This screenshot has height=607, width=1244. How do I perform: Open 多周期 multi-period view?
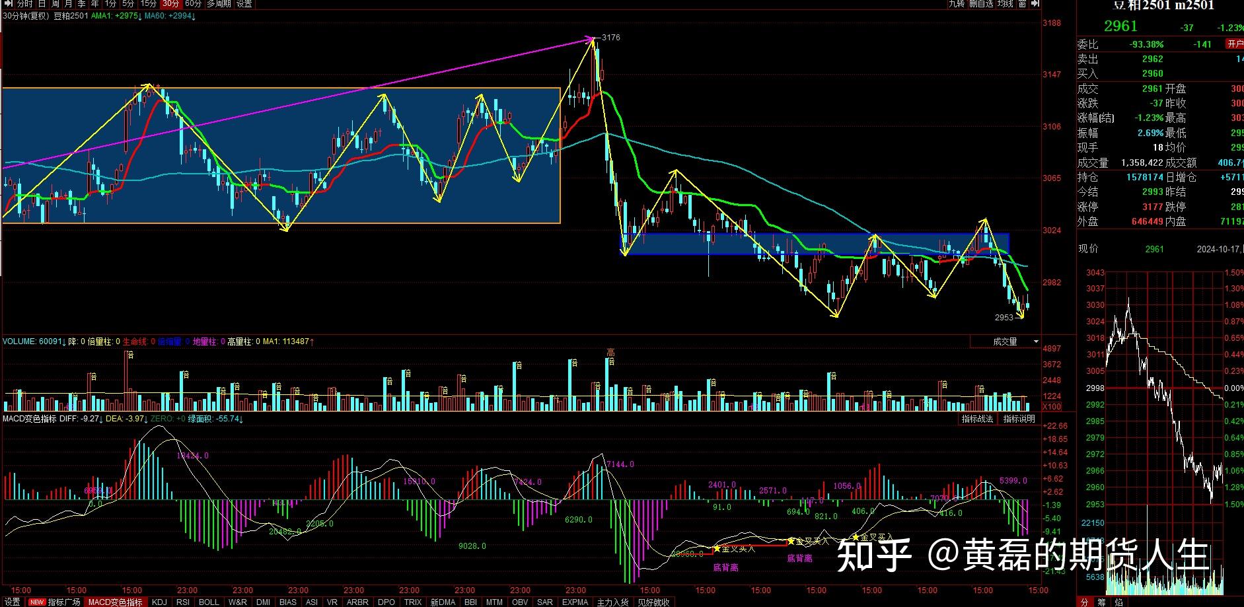pos(219,4)
